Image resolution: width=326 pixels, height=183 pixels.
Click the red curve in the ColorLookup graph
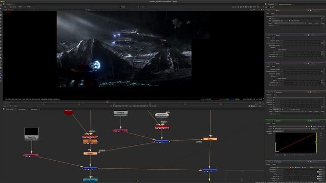click(296, 142)
